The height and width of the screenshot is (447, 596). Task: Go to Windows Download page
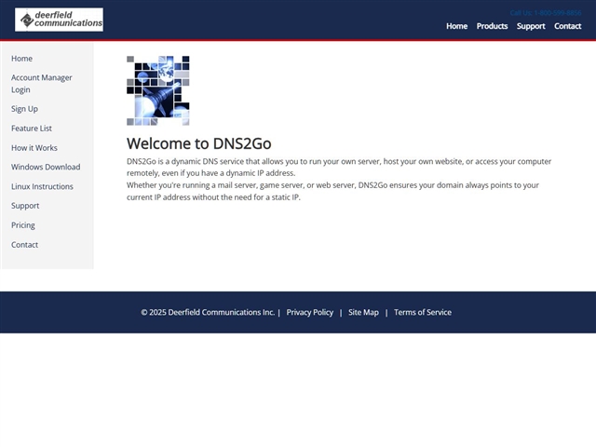[46, 167]
